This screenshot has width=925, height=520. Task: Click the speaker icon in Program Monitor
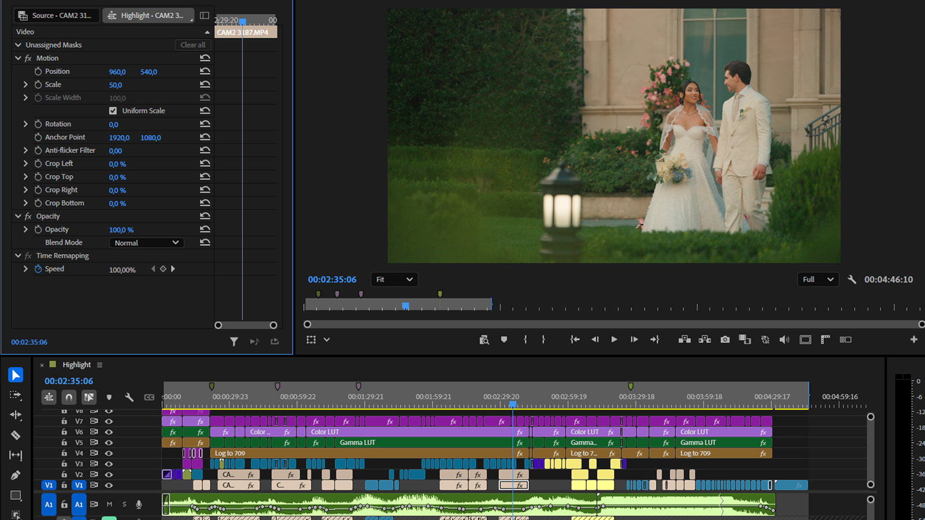tap(785, 340)
